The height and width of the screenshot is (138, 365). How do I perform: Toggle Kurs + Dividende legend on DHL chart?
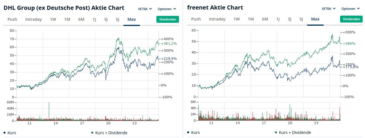(x=92, y=133)
